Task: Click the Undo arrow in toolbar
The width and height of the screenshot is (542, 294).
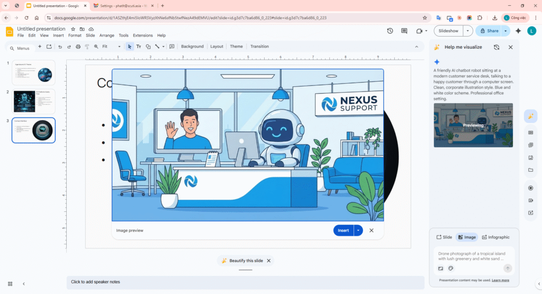Action: pos(60,47)
